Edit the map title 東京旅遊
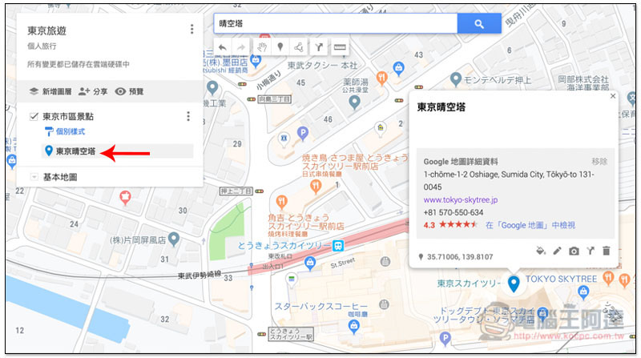This screenshot has height=358, width=641. coord(46,31)
